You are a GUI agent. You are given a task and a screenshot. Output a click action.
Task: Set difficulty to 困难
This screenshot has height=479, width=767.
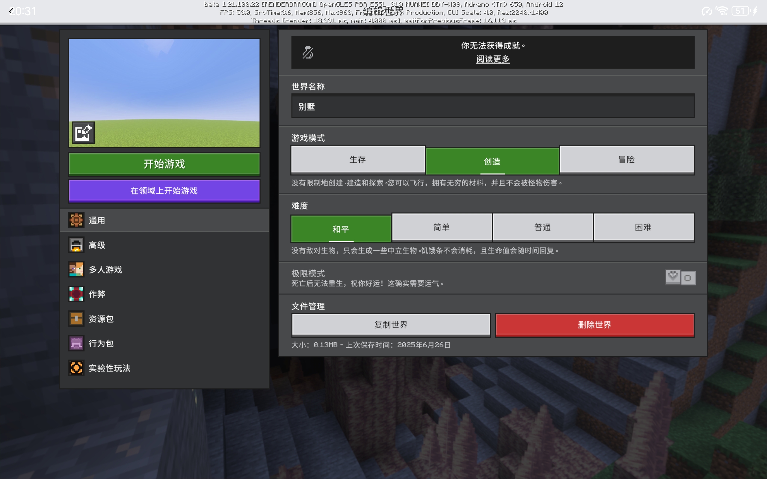pos(643,227)
